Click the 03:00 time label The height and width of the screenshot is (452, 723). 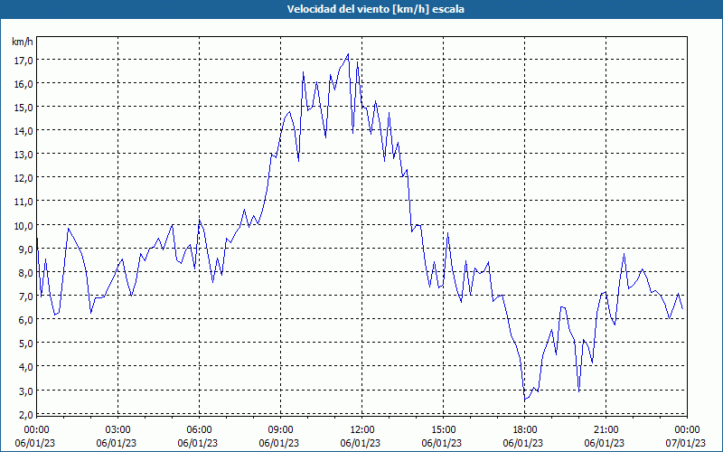click(x=117, y=430)
